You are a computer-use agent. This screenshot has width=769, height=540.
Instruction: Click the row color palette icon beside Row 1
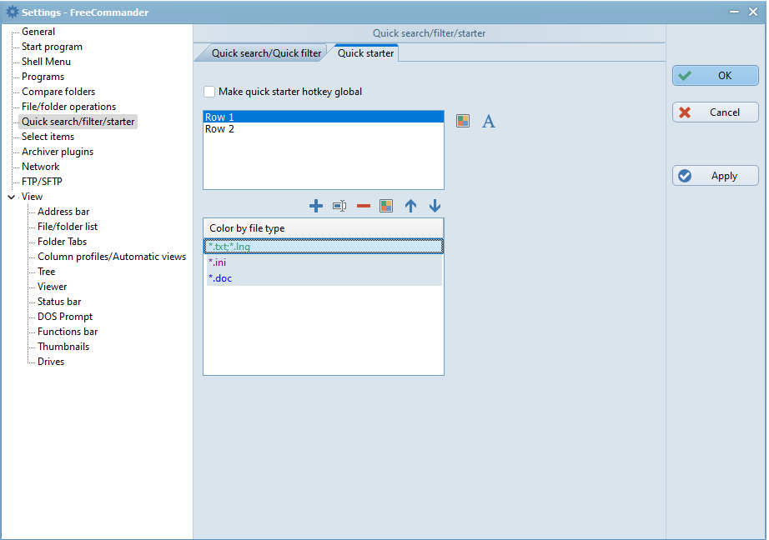click(x=462, y=121)
